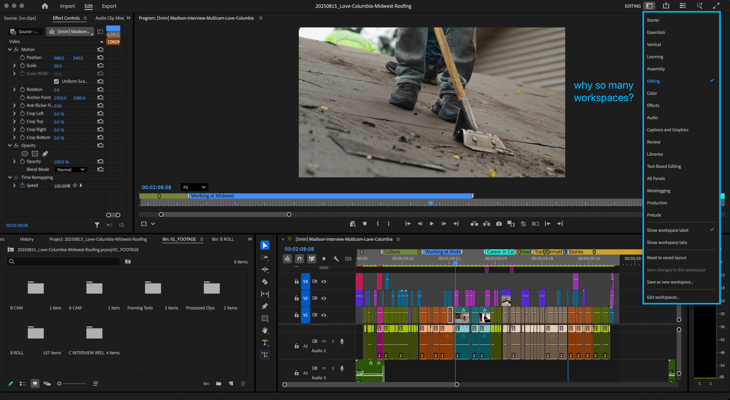The height and width of the screenshot is (400, 730).
Task: Click the bin thumbnail size slider
Action: (59, 384)
